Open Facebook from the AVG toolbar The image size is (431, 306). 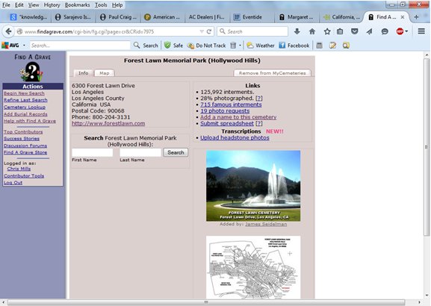tap(294, 46)
